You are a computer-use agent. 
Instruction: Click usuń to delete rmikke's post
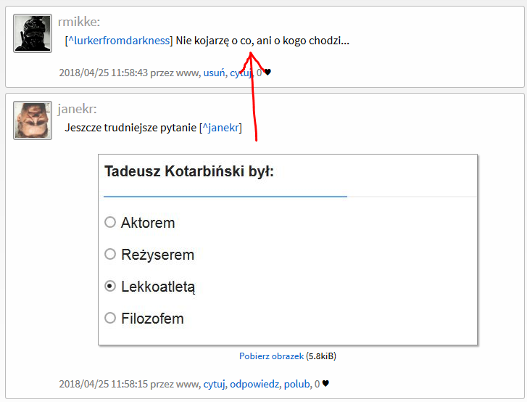pyautogui.click(x=214, y=73)
